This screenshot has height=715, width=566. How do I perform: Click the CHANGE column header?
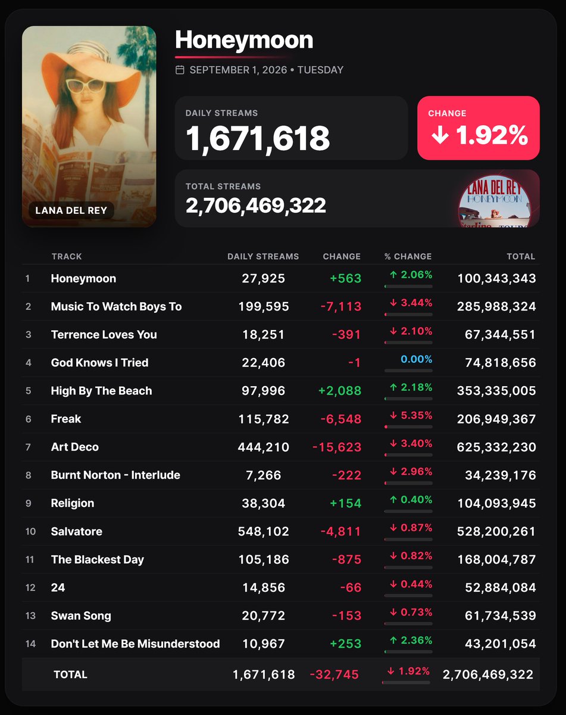click(x=342, y=257)
